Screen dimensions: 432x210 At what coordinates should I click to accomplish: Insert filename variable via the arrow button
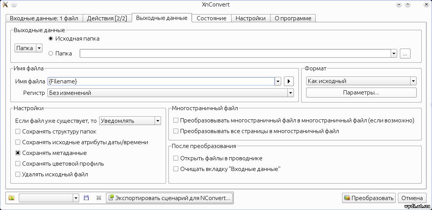pos(289,81)
